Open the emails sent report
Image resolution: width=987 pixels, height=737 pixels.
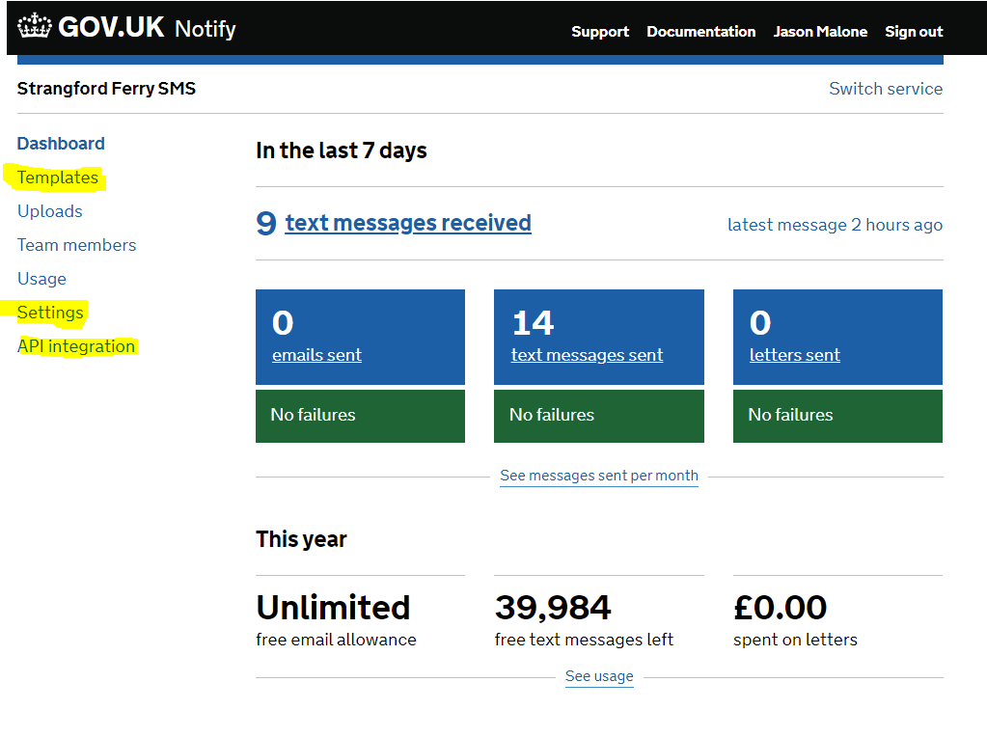[x=315, y=355]
